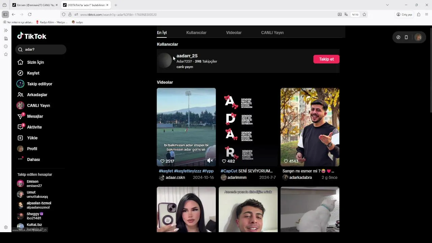Open the TikTok logo home link
432x243 pixels.
coord(32,36)
